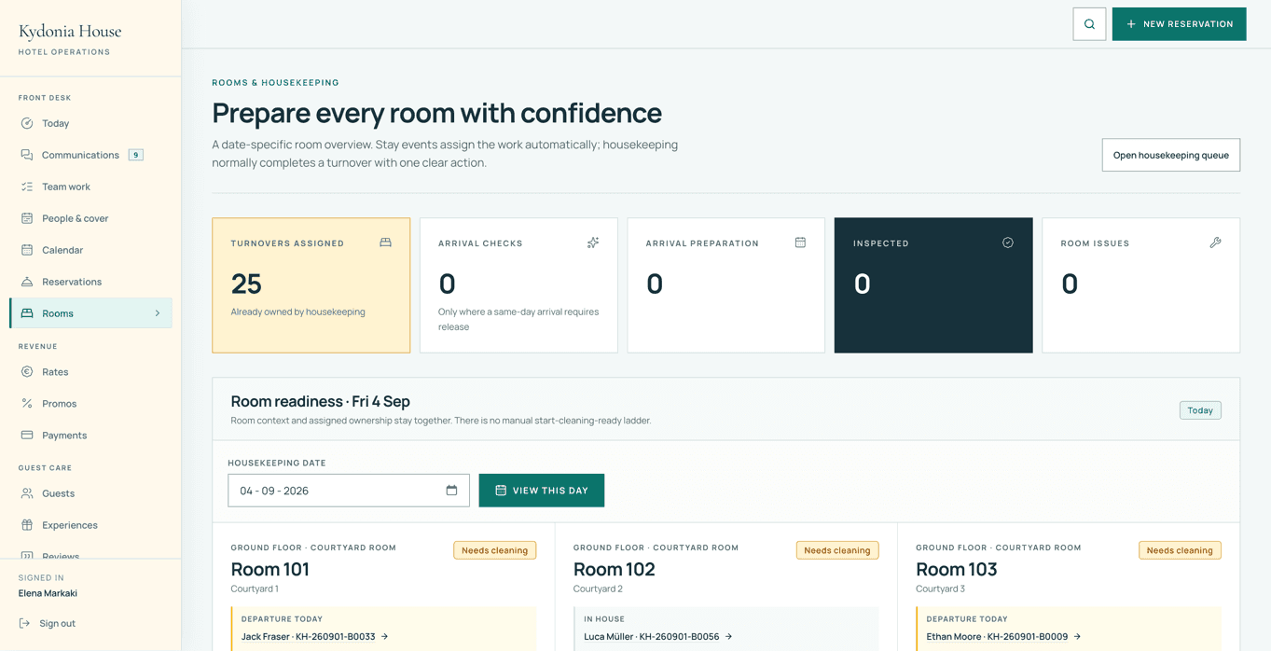1271x651 pixels.
Task: Click the search icon button
Action: point(1089,24)
